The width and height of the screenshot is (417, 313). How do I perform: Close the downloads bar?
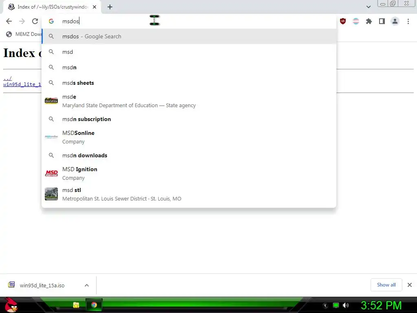410,285
